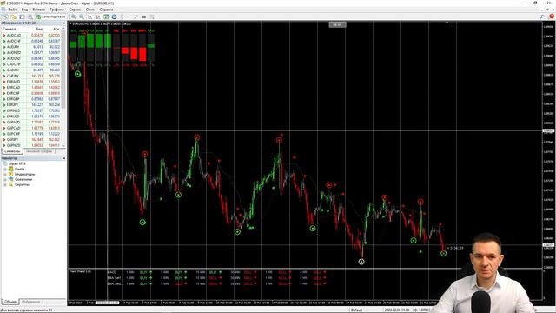Select the CADCHF symbol row

[x=31, y=64]
